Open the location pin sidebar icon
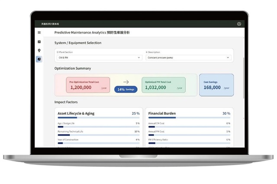 [39, 50]
